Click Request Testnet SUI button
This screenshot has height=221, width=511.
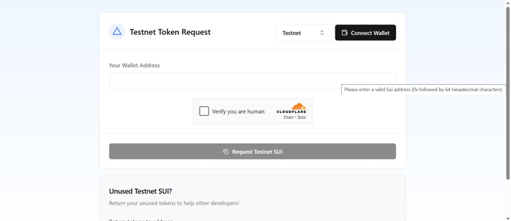[253, 151]
